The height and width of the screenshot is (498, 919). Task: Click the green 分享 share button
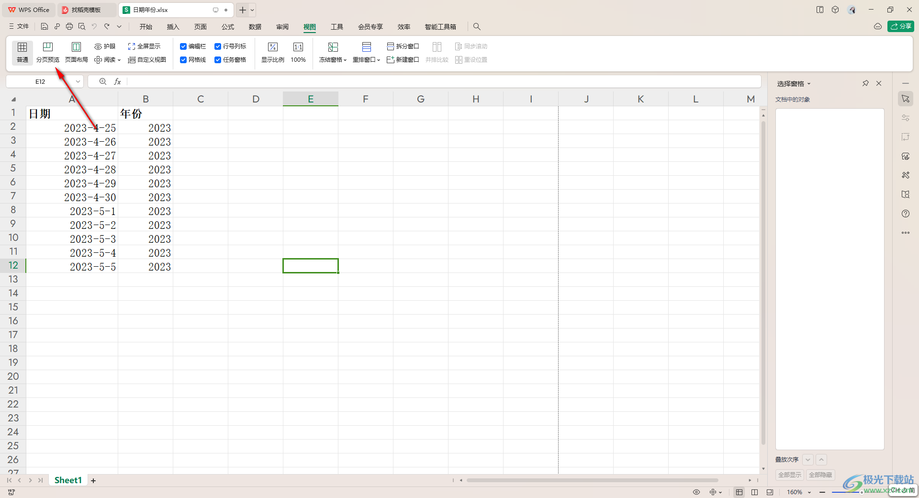900,26
